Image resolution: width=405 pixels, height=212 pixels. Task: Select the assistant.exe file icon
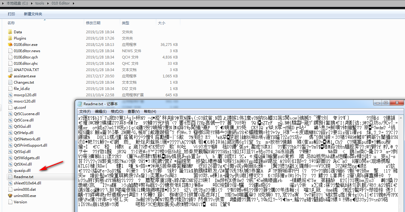pyautogui.click(x=10, y=76)
